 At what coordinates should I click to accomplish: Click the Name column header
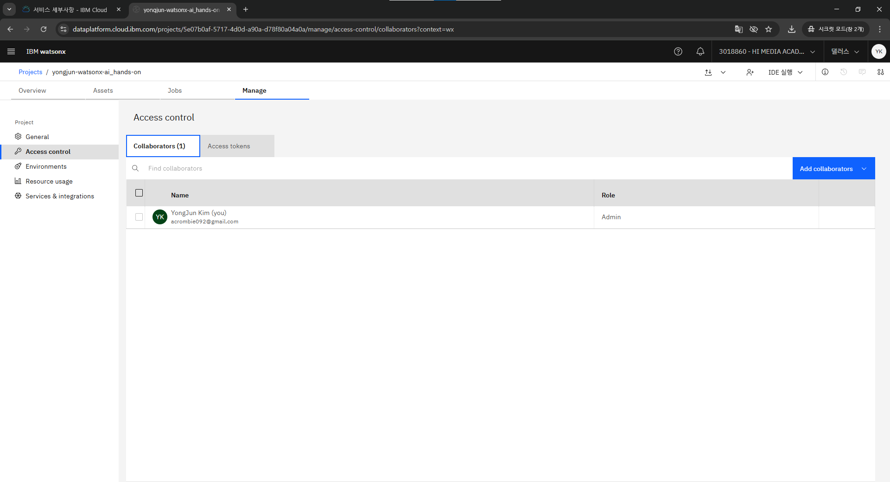point(180,195)
